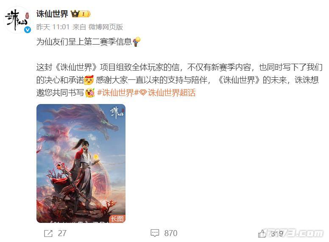Click the repost share icon
This screenshot has width=329, height=242.
(48, 234)
